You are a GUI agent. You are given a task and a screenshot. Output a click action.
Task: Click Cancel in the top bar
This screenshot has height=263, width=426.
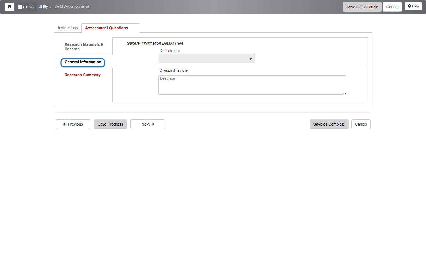392,7
